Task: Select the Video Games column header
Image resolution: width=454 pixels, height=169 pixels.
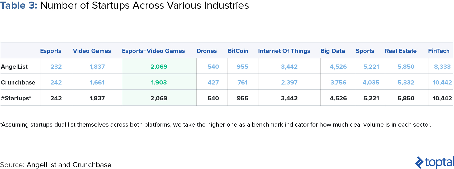Action: (92, 51)
